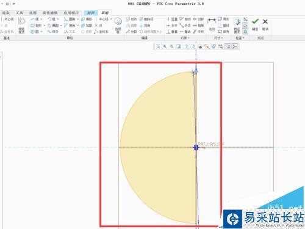Apply the 垂直 perpendicular constraint
The width and height of the screenshot is (305, 229).
point(172,32)
